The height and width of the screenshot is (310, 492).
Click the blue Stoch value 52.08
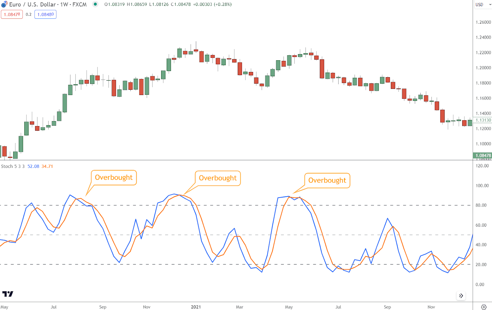[x=33, y=166]
